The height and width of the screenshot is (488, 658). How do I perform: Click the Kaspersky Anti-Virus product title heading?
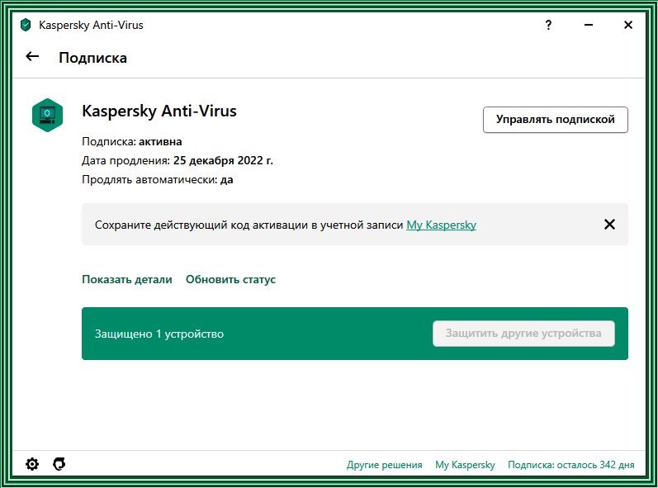coord(159,111)
